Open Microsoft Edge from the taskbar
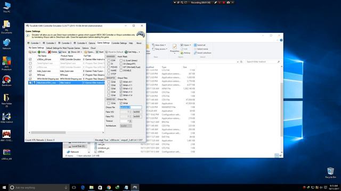Viewport: 341px width, 191px height. [83, 187]
